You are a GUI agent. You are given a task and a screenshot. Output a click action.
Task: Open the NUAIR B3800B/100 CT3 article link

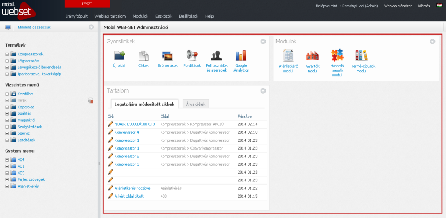(135, 124)
